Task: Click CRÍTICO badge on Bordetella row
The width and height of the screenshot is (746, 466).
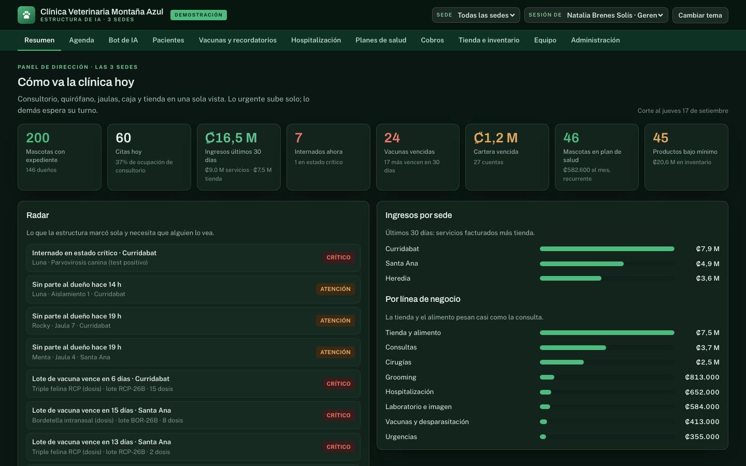Action: tap(338, 415)
